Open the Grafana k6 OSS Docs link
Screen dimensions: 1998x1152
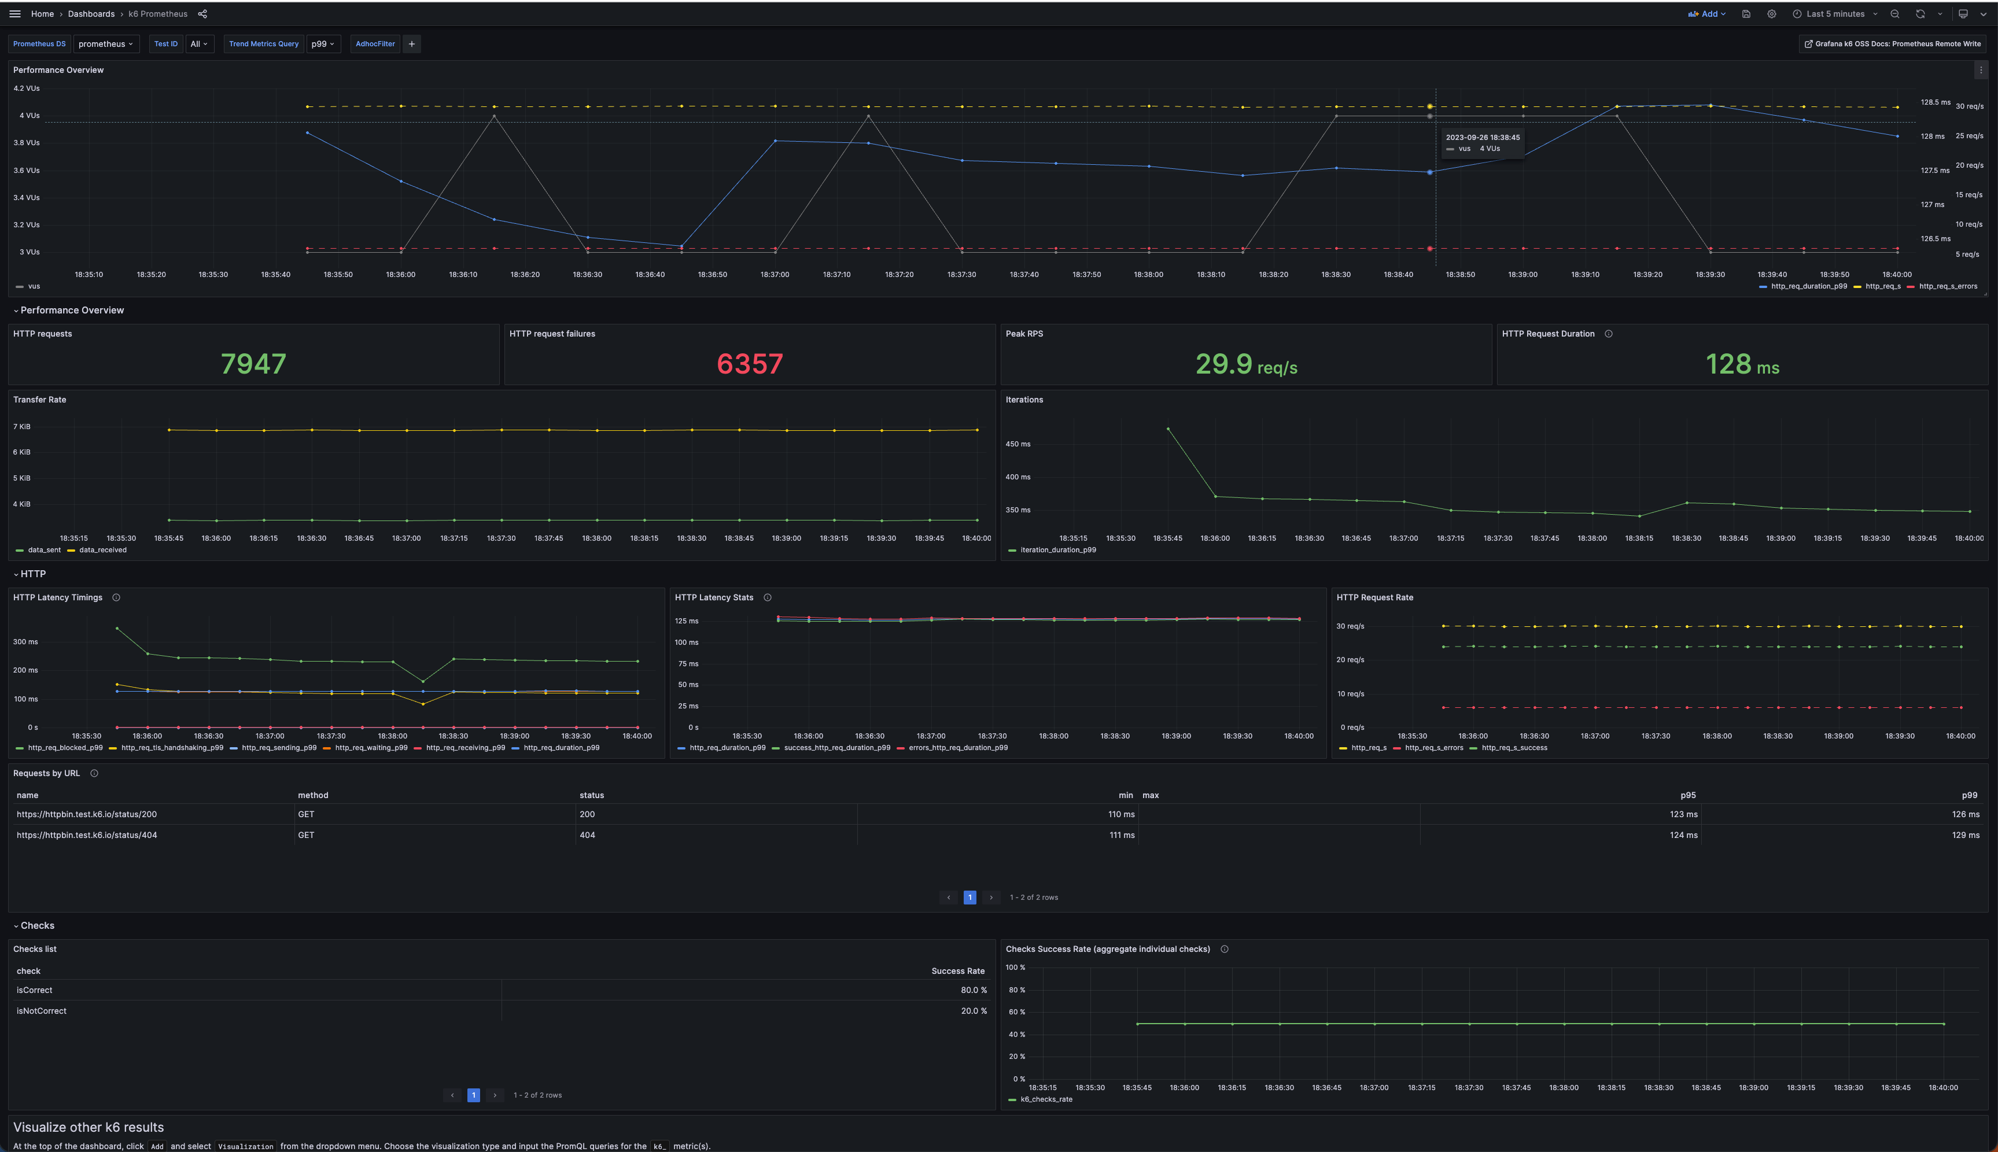tap(1893, 43)
